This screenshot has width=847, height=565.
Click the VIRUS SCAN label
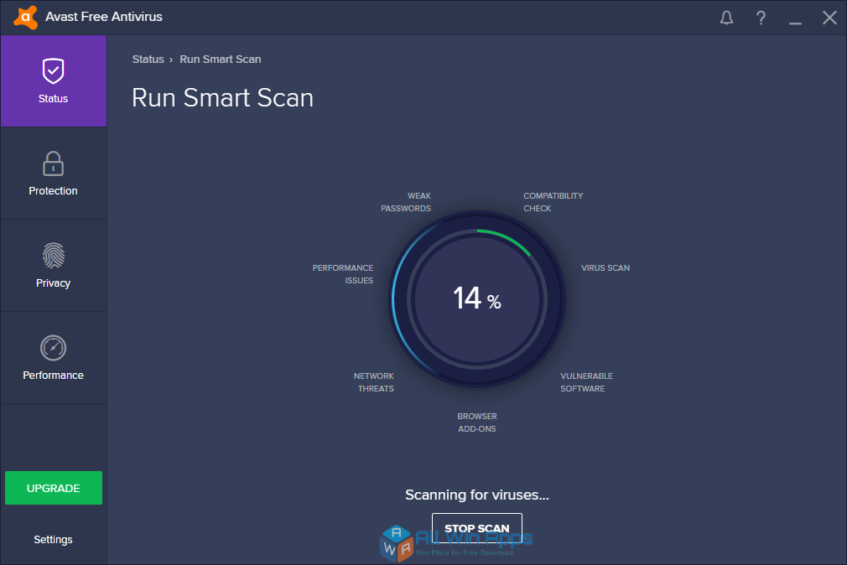click(605, 268)
